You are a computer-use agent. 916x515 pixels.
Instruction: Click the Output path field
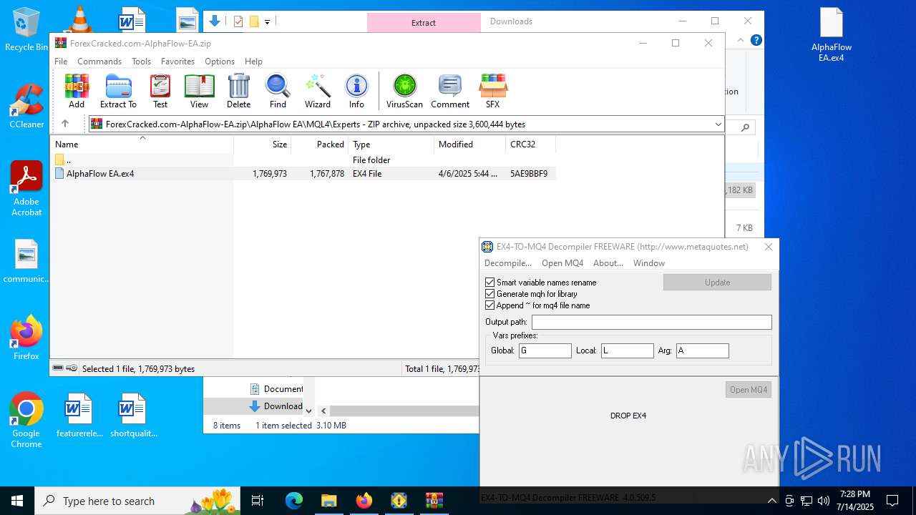[x=651, y=323]
